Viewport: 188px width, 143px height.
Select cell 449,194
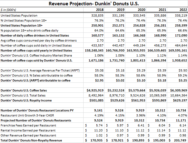click(139, 46)
